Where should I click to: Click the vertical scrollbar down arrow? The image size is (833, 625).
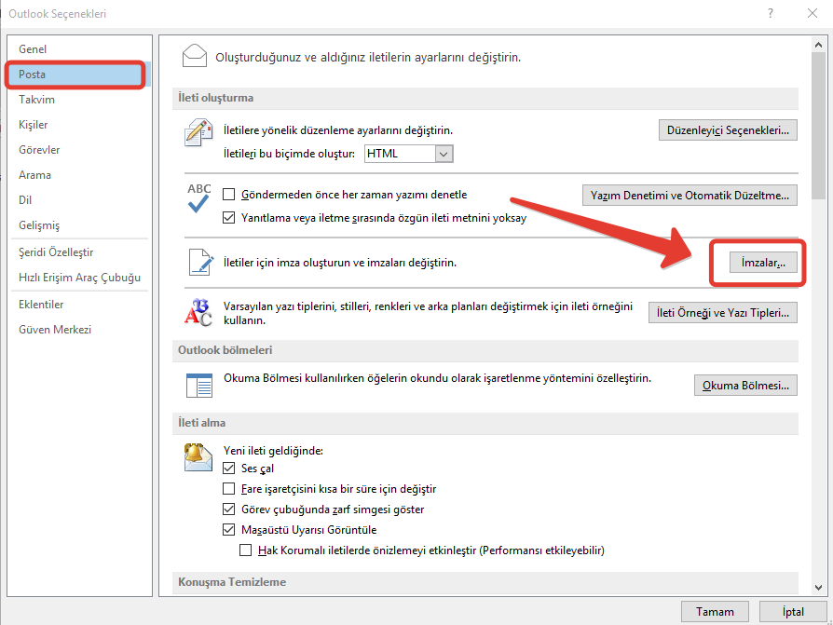tap(817, 589)
